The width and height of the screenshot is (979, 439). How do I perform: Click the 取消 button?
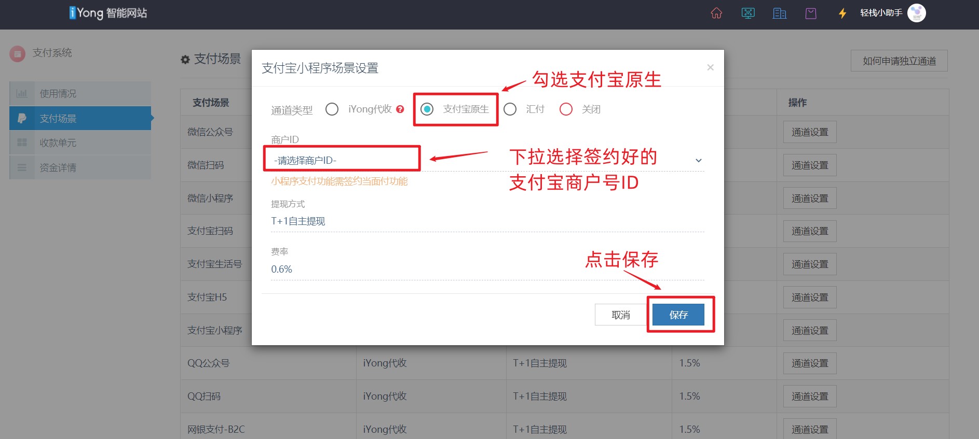621,315
